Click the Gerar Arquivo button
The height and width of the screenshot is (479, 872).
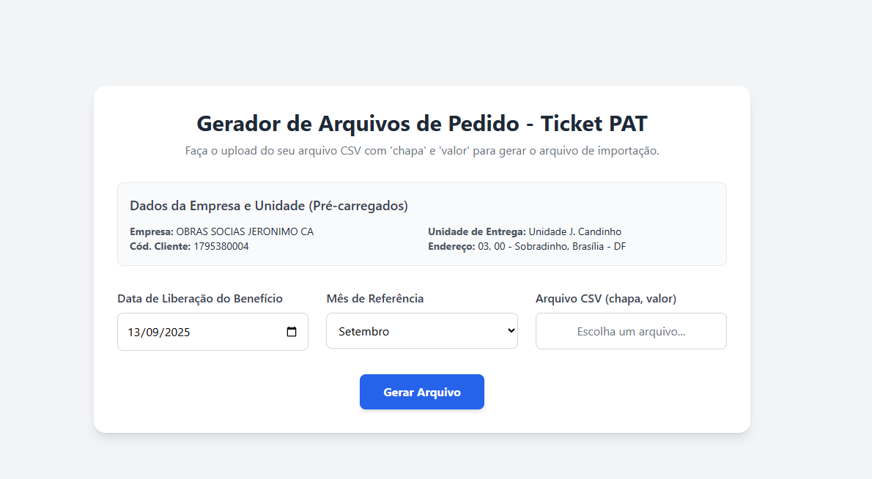tap(421, 392)
